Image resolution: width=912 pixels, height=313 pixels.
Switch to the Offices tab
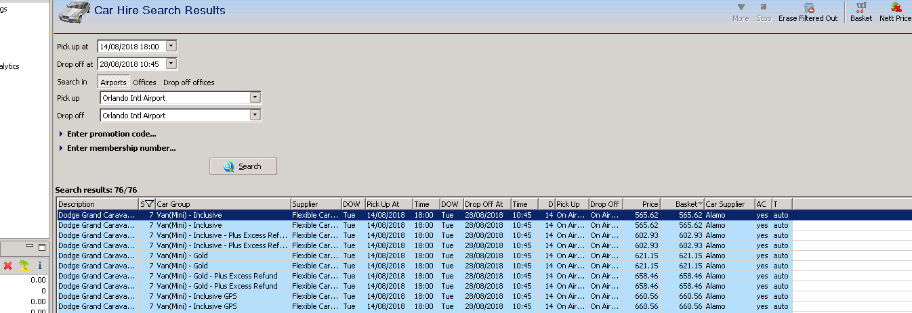coord(144,82)
